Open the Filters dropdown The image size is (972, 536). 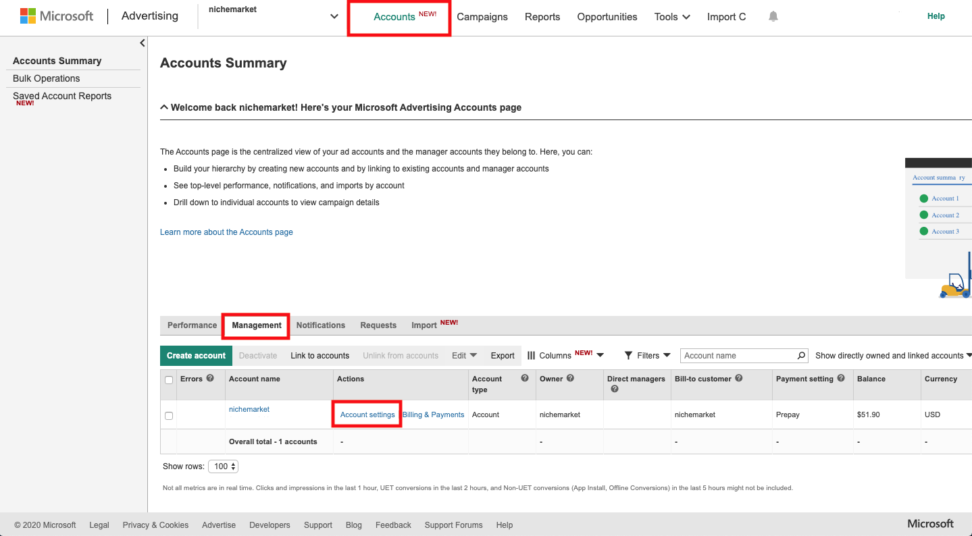[x=667, y=356]
